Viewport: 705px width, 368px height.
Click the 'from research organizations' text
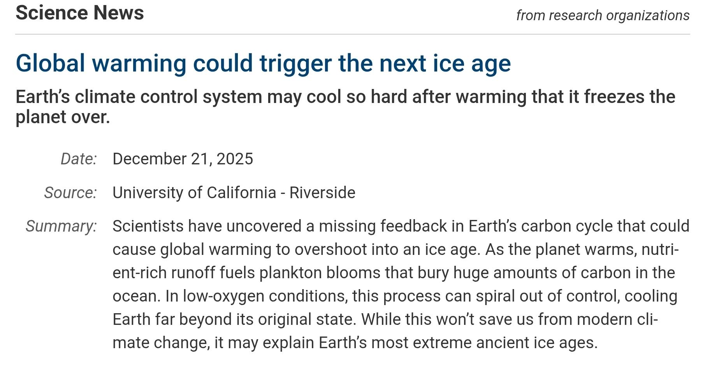click(x=603, y=16)
